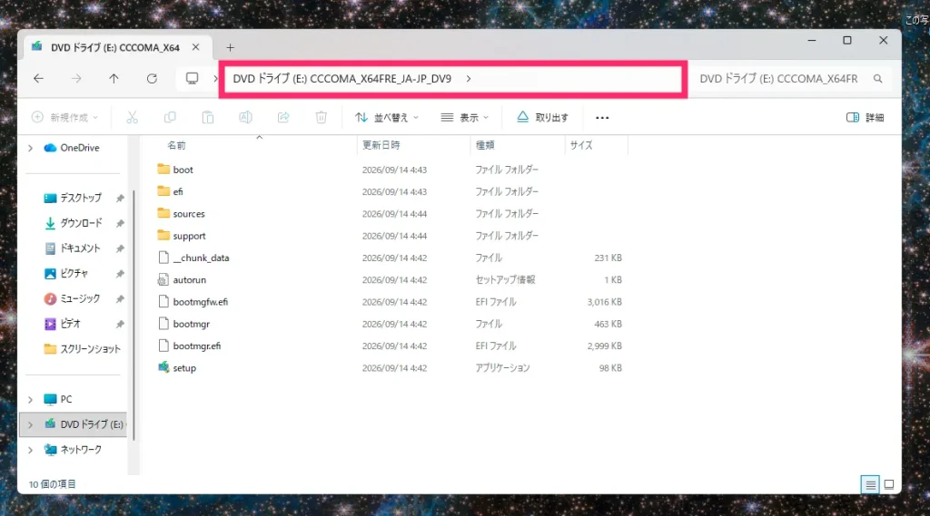Image resolution: width=930 pixels, height=516 pixels.
Task: Expand the breadcrumb chevron after CCCOMA_X64FRE_JA-JP_DV9
Action: tap(469, 78)
